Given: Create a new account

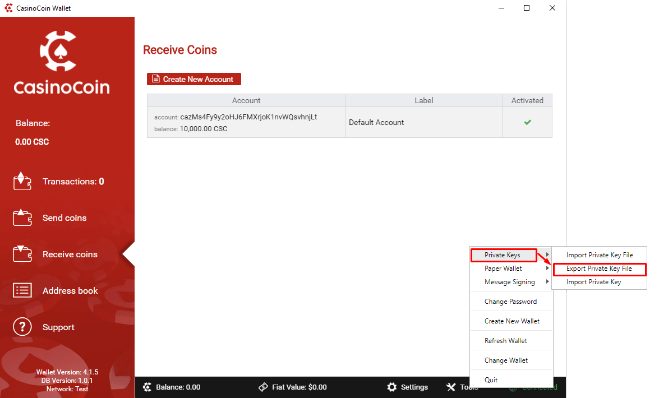Looking at the screenshot, I should pyautogui.click(x=193, y=79).
